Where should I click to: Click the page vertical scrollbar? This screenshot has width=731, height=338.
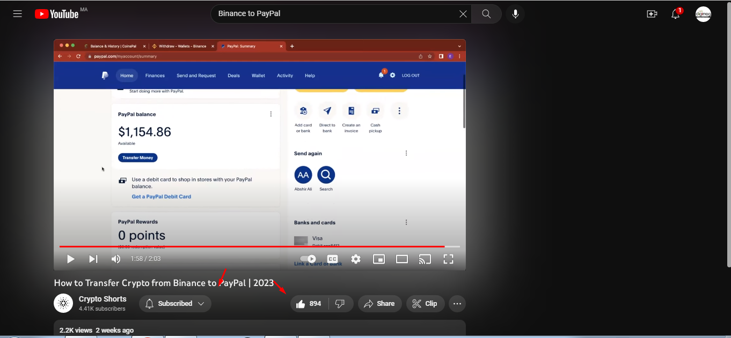pos(728,134)
